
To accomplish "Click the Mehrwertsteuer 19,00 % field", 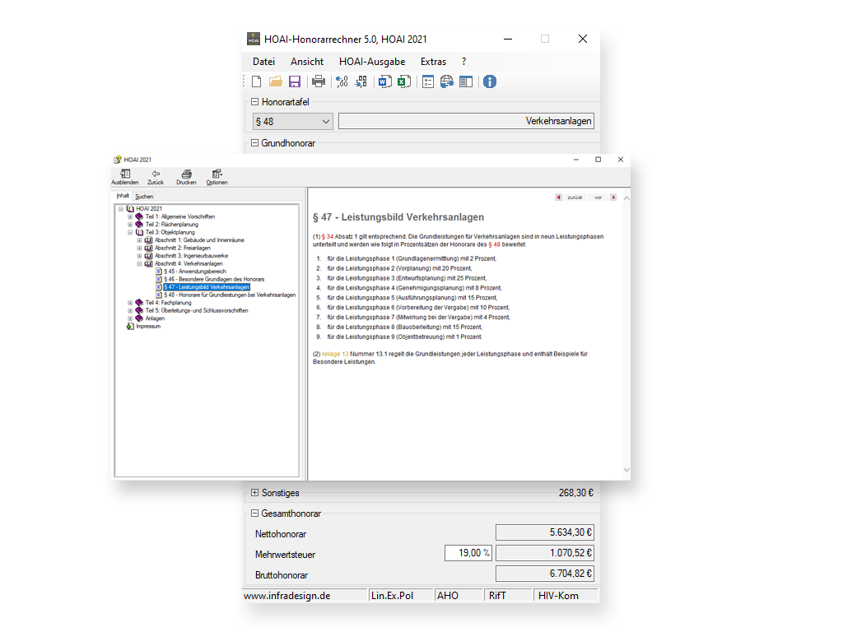I will click(468, 554).
